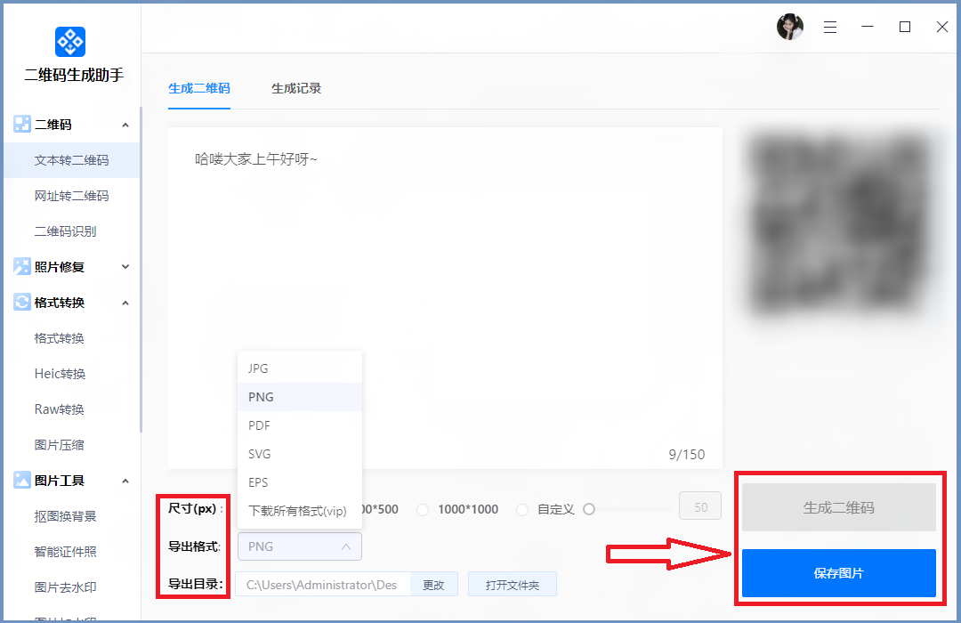This screenshot has width=961, height=623.
Task: Click the blue 保存图片 button
Action: 838,573
